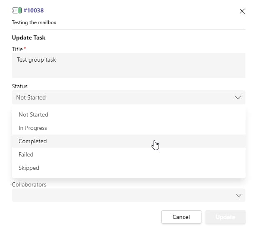The width and height of the screenshot is (258, 236).
Task: Set status to Completed
Action: pos(33,141)
